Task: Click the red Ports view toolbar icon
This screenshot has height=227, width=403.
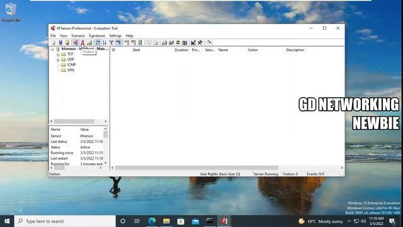Action: click(76, 42)
